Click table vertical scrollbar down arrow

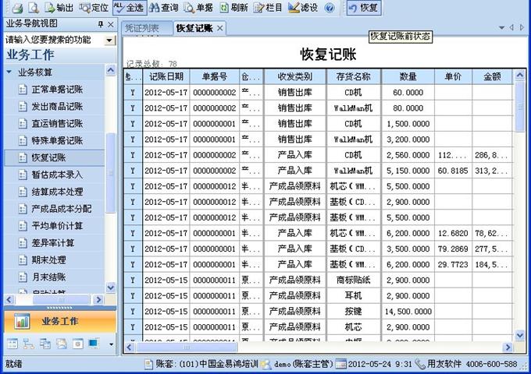coord(520,335)
